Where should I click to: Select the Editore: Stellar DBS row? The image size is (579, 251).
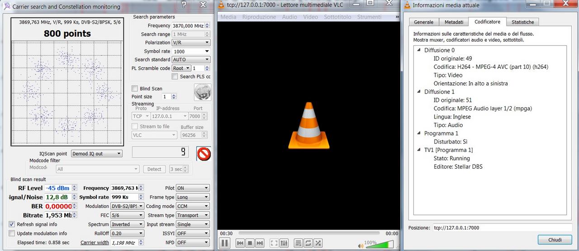coord(458,166)
